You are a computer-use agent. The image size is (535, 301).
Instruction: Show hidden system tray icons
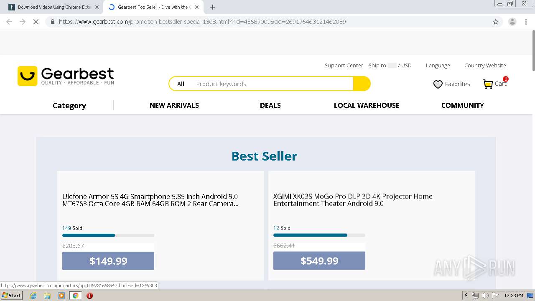pyautogui.click(x=466, y=296)
